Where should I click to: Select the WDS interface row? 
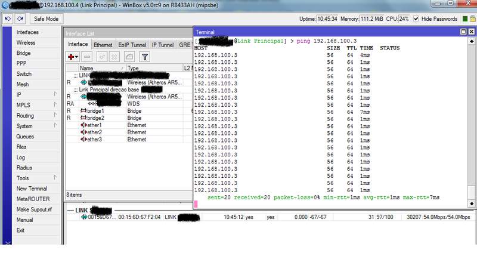pyautogui.click(x=129, y=104)
